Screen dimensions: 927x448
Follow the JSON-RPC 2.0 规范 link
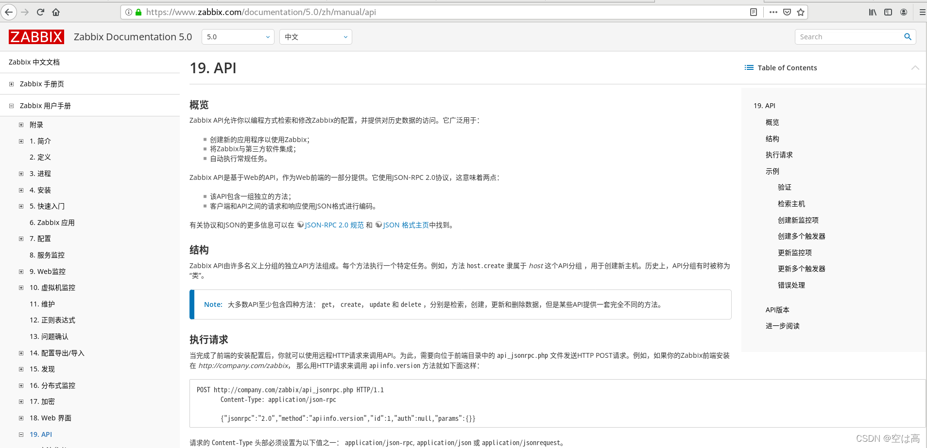click(x=334, y=225)
